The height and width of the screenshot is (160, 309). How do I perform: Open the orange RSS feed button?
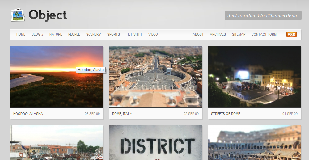click(291, 35)
